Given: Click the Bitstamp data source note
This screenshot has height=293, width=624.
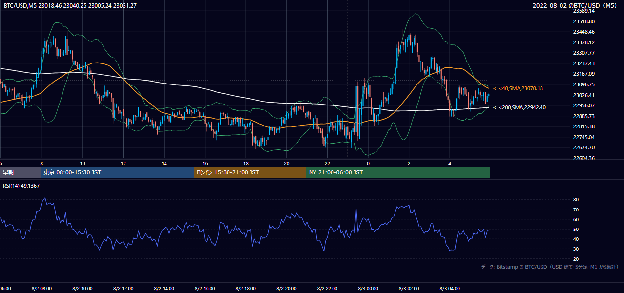Looking at the screenshot, I should 550,267.
